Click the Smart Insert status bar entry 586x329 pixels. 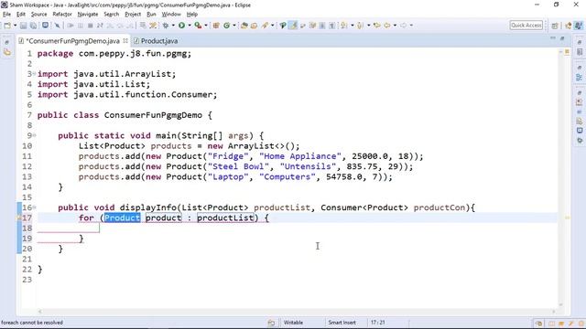pos(342,323)
